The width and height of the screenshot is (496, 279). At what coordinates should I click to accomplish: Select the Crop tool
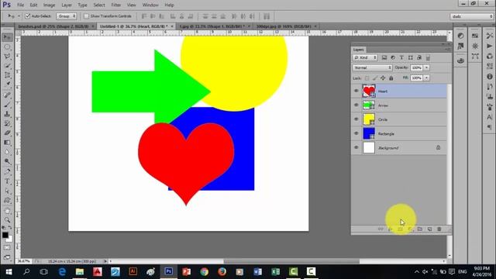[7, 75]
